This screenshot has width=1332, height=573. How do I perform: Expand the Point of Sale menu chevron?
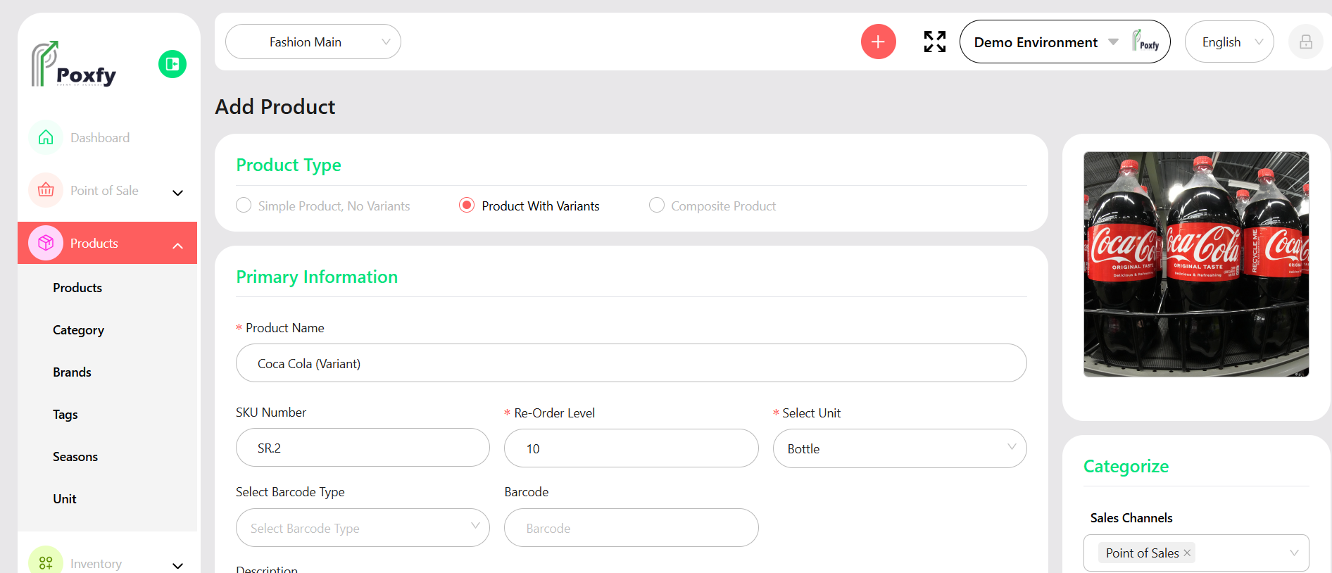pos(177,192)
